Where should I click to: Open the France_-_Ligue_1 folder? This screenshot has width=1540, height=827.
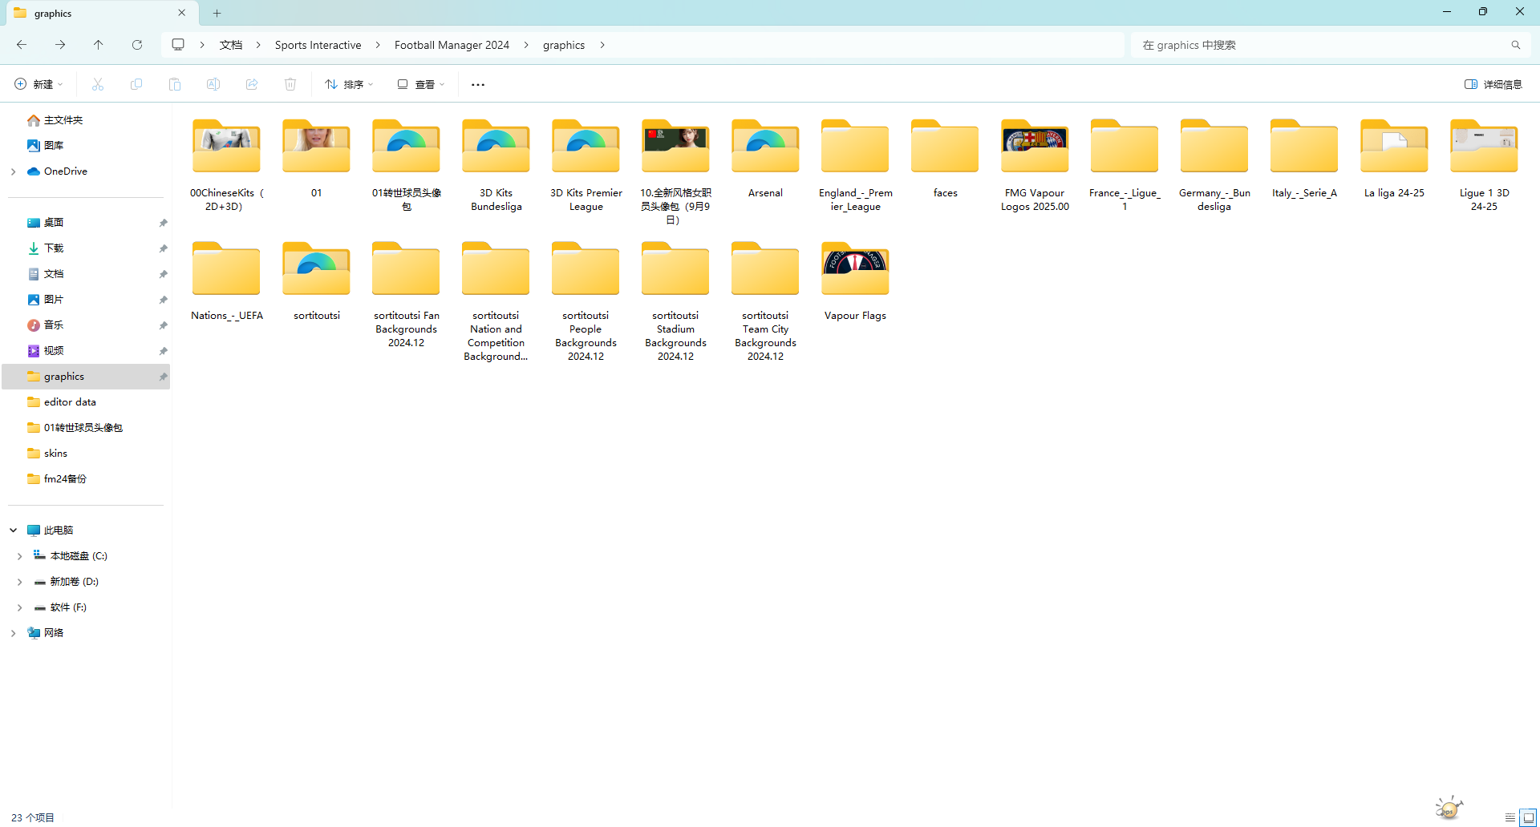coord(1125,165)
